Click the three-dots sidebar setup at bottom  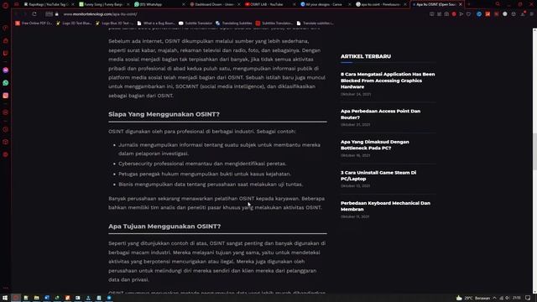[6, 289]
